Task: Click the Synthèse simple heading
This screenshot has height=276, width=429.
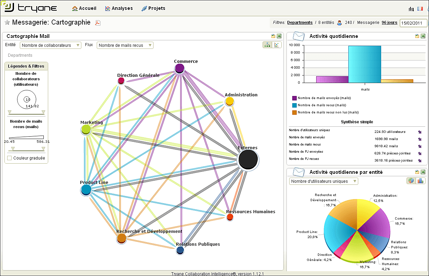Action: click(357, 122)
